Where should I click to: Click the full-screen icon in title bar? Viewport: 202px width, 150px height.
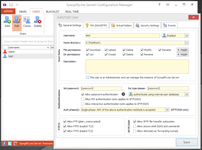tap(168, 4)
